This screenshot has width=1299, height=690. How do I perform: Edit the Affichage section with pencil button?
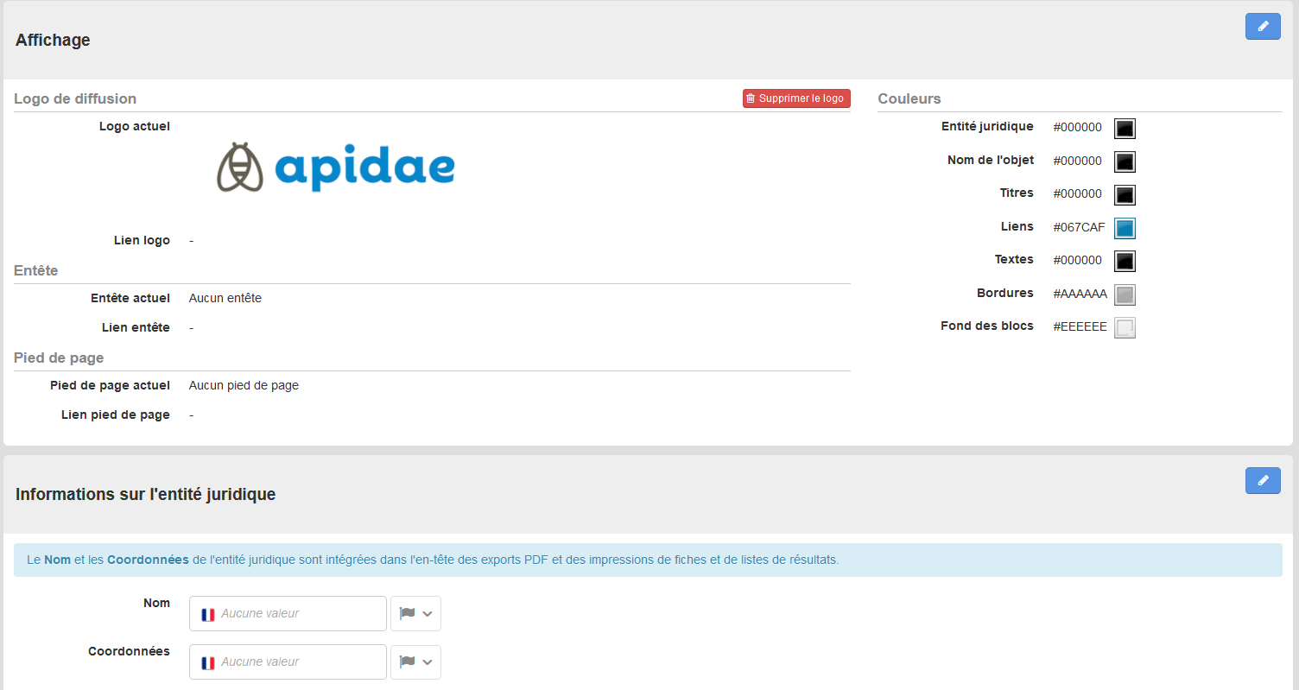click(1263, 27)
